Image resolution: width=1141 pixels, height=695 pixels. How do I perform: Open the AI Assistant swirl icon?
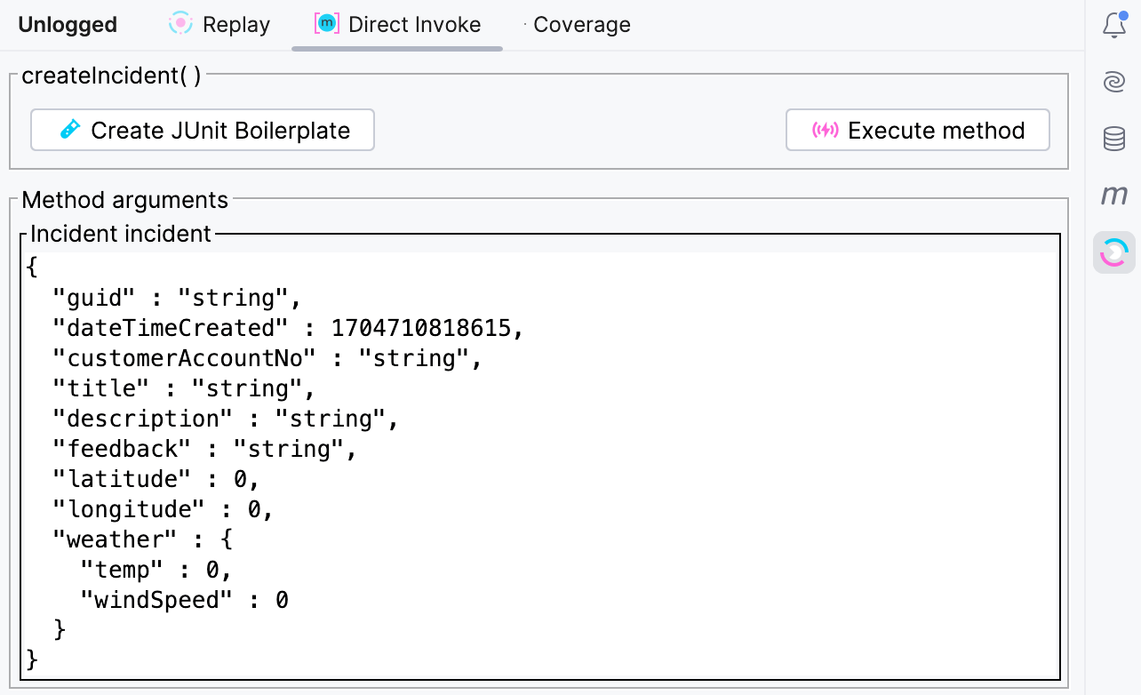(1114, 82)
